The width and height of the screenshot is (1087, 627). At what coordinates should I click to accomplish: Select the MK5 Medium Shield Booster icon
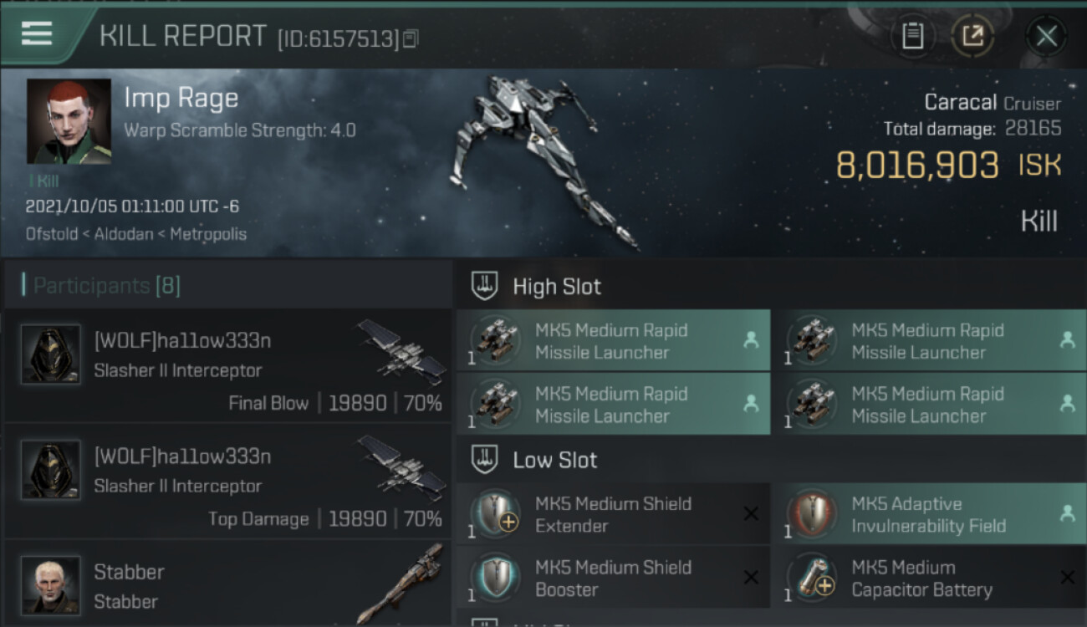coord(495,577)
